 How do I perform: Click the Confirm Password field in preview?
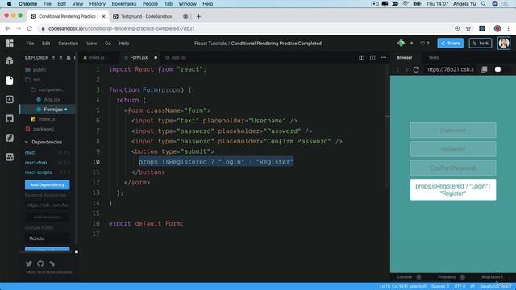(453, 168)
